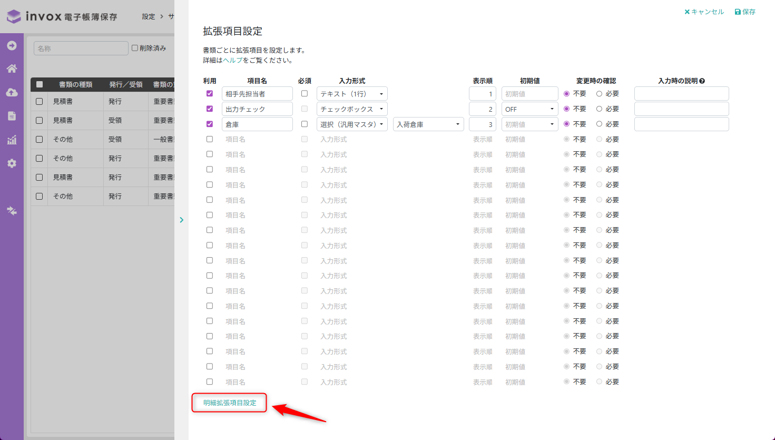Click the 出力チェック item name field
The image size is (775, 440).
(257, 109)
